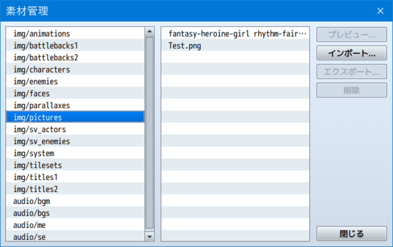Click the 閉じる close button
This screenshot has width=393, height=247.
[x=351, y=233]
